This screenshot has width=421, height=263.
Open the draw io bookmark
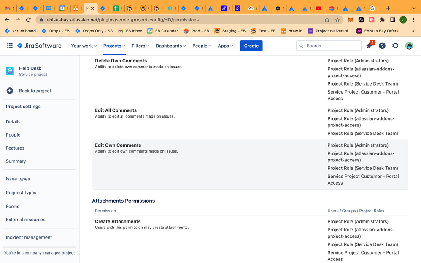[291, 31]
